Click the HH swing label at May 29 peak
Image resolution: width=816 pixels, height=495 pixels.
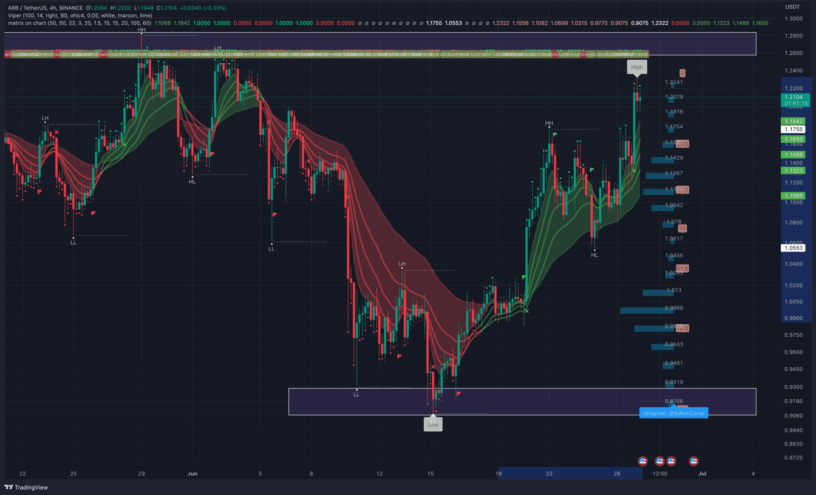click(141, 30)
